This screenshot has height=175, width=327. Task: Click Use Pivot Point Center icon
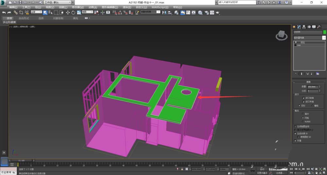[96, 13]
